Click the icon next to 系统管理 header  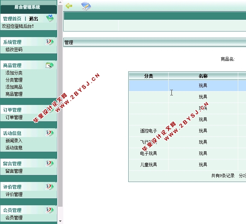(x=50, y=42)
